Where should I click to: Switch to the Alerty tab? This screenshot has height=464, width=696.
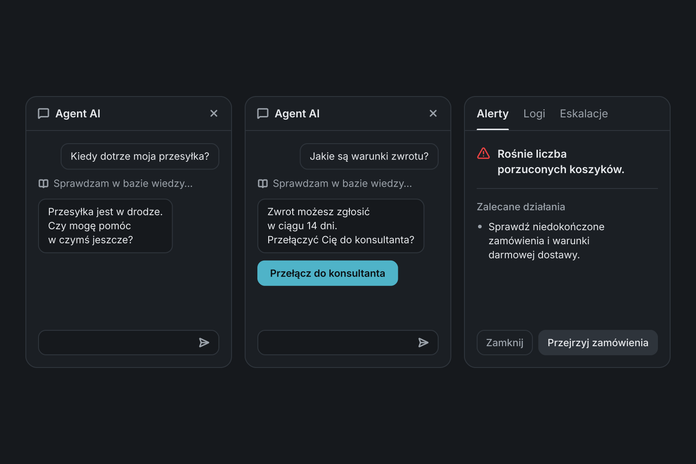tap(493, 114)
